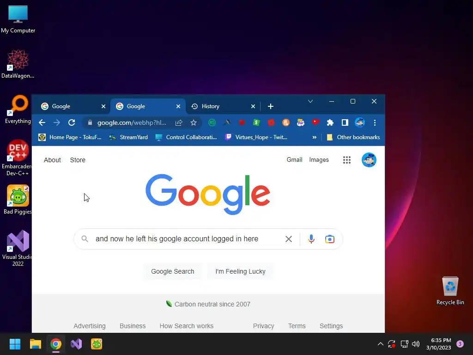Open Gmail from Google homepage

pyautogui.click(x=294, y=159)
